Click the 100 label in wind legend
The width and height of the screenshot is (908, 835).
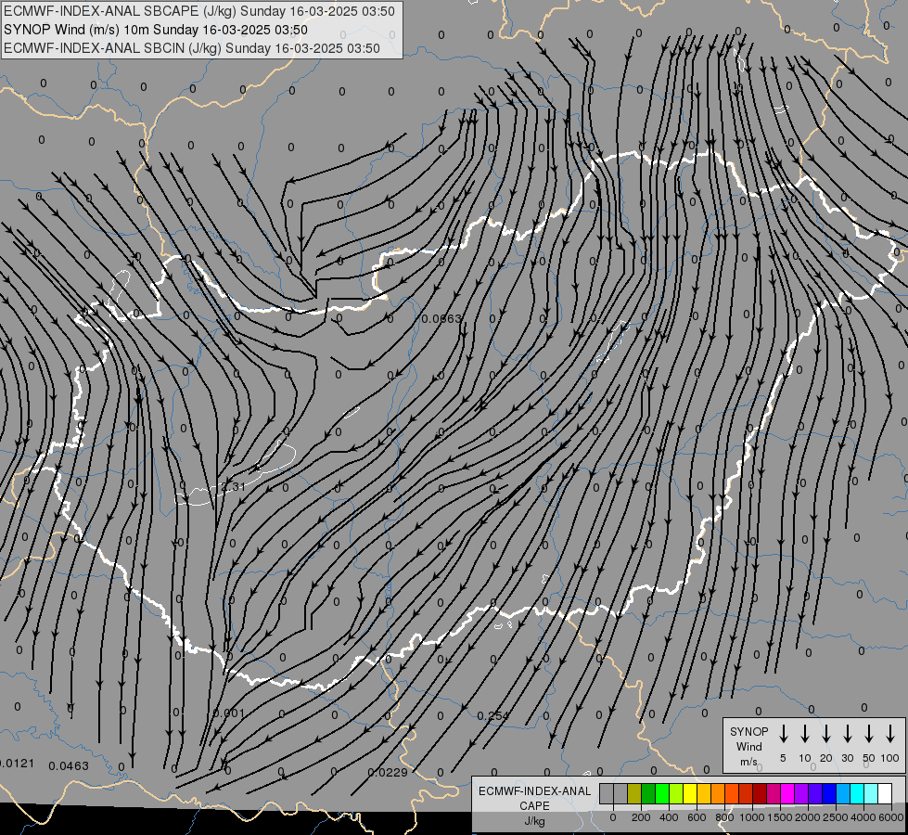click(x=890, y=758)
